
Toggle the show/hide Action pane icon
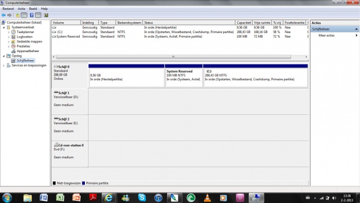coord(38,15)
